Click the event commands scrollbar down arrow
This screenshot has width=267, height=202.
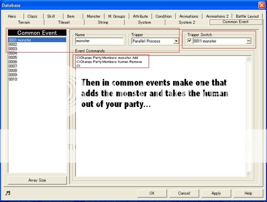tap(249, 173)
